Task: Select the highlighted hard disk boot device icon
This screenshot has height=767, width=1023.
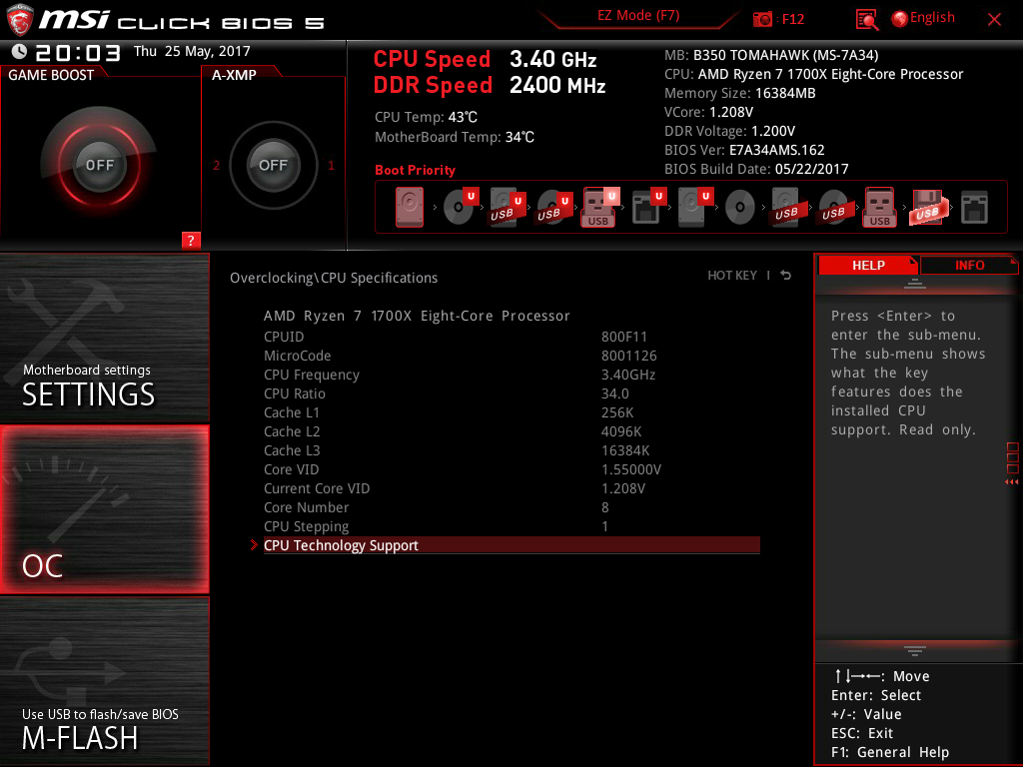Action: click(409, 208)
